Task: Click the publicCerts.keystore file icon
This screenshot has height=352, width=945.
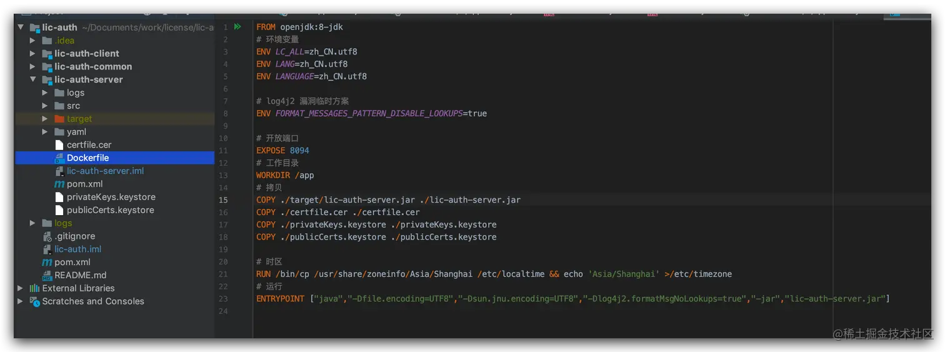Action: [59, 210]
